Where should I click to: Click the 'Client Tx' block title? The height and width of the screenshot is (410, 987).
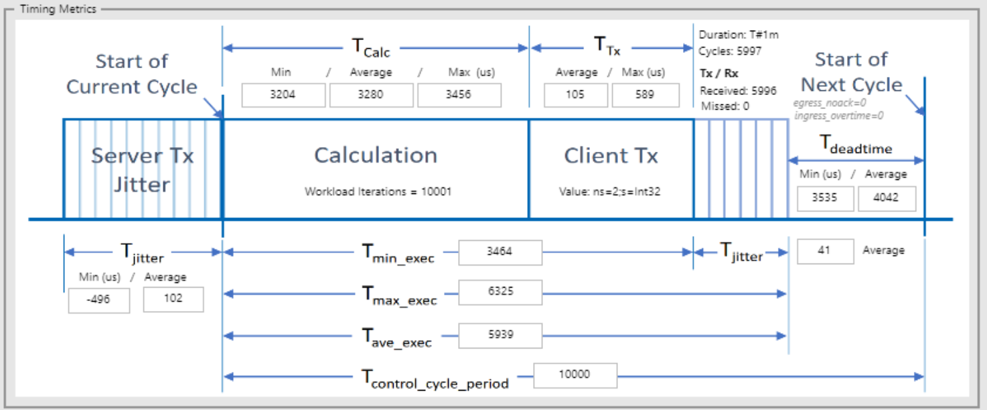click(x=611, y=156)
